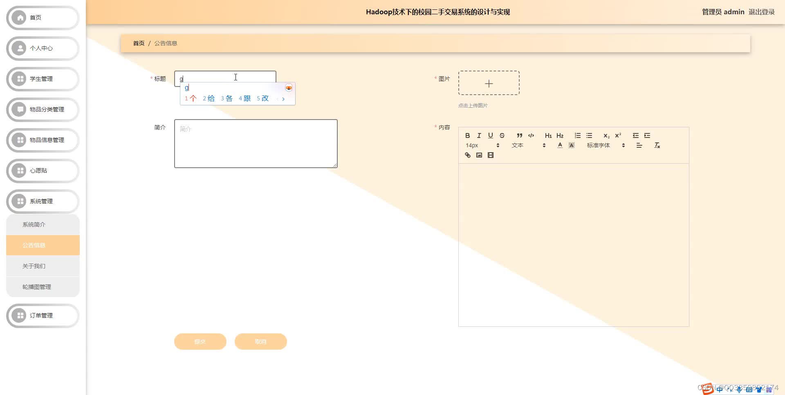Insert a code block in the editor
The width and height of the screenshot is (785, 395).
531,135
